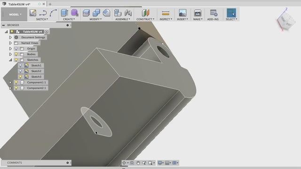
Task: Expand the Bodies folder node
Action: tap(10, 54)
